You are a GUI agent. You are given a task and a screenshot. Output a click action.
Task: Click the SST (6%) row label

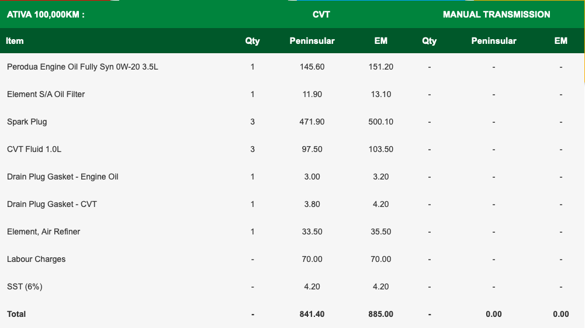[25, 286]
